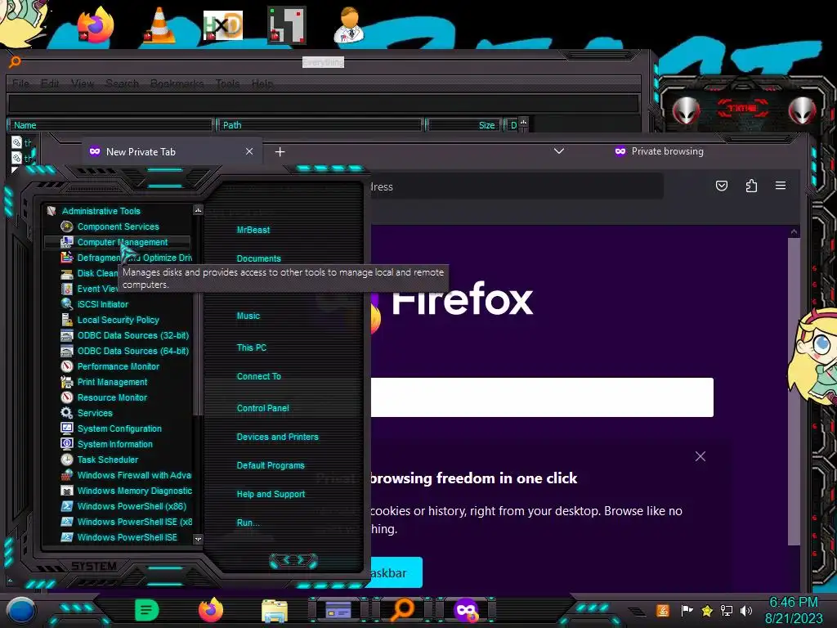This screenshot has width=837, height=628.
Task: Dismiss the private browsing promo with X
Action: tap(700, 456)
